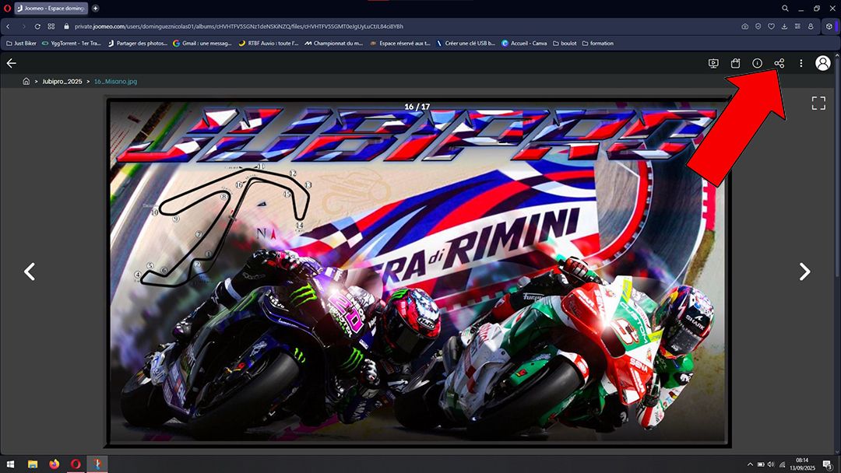This screenshot has width=841, height=473.
Task: Launch Firefox from the taskbar
Action: coord(54,464)
